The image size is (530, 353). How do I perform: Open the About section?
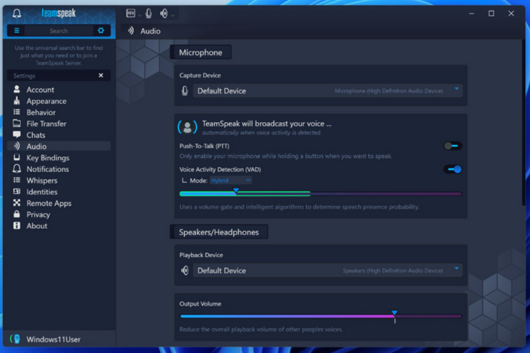[59, 225]
